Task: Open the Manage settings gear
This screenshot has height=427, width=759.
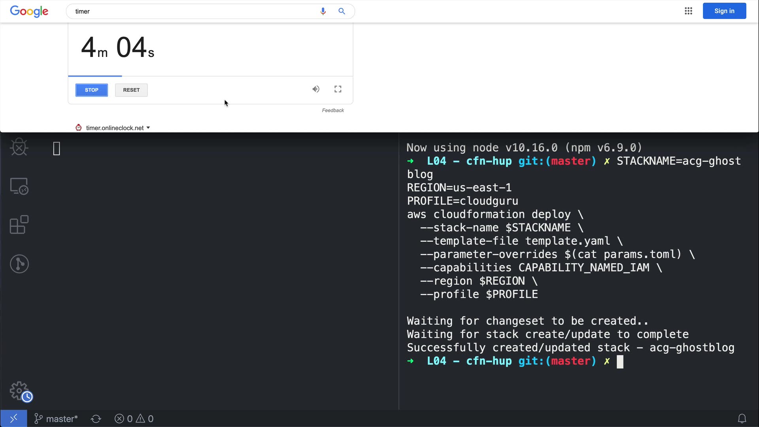Action: click(20, 391)
